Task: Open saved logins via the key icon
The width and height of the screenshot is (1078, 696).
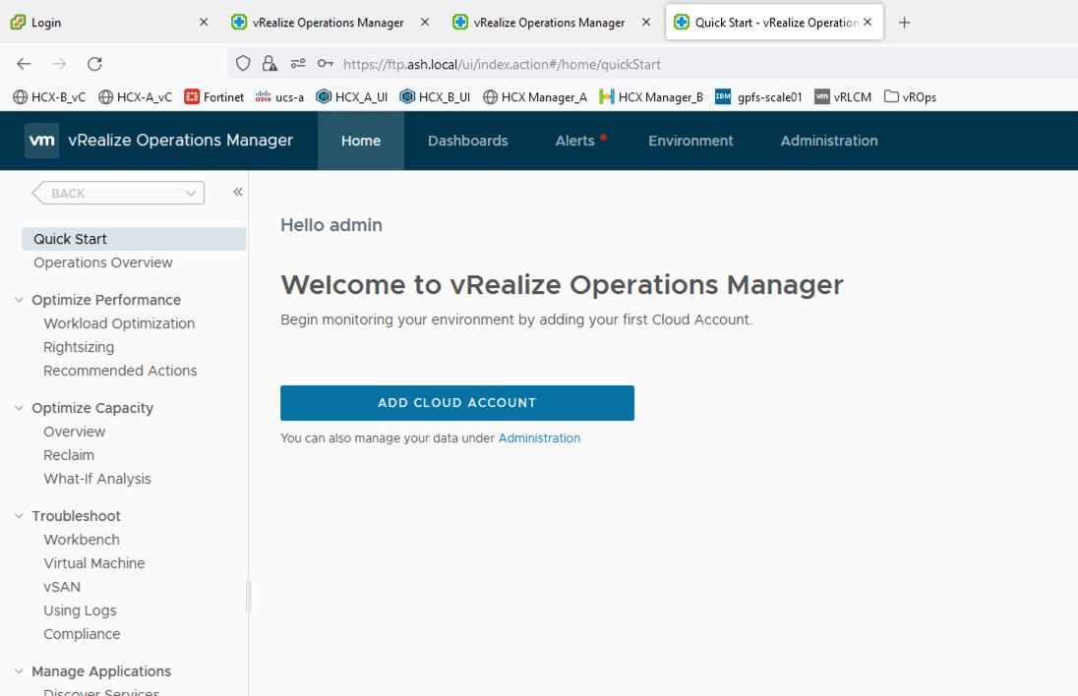Action: click(x=325, y=63)
